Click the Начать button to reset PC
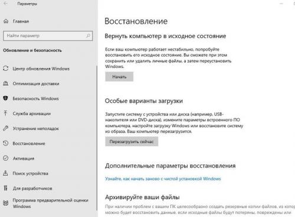The width and height of the screenshot is (295, 217). [x=119, y=77]
